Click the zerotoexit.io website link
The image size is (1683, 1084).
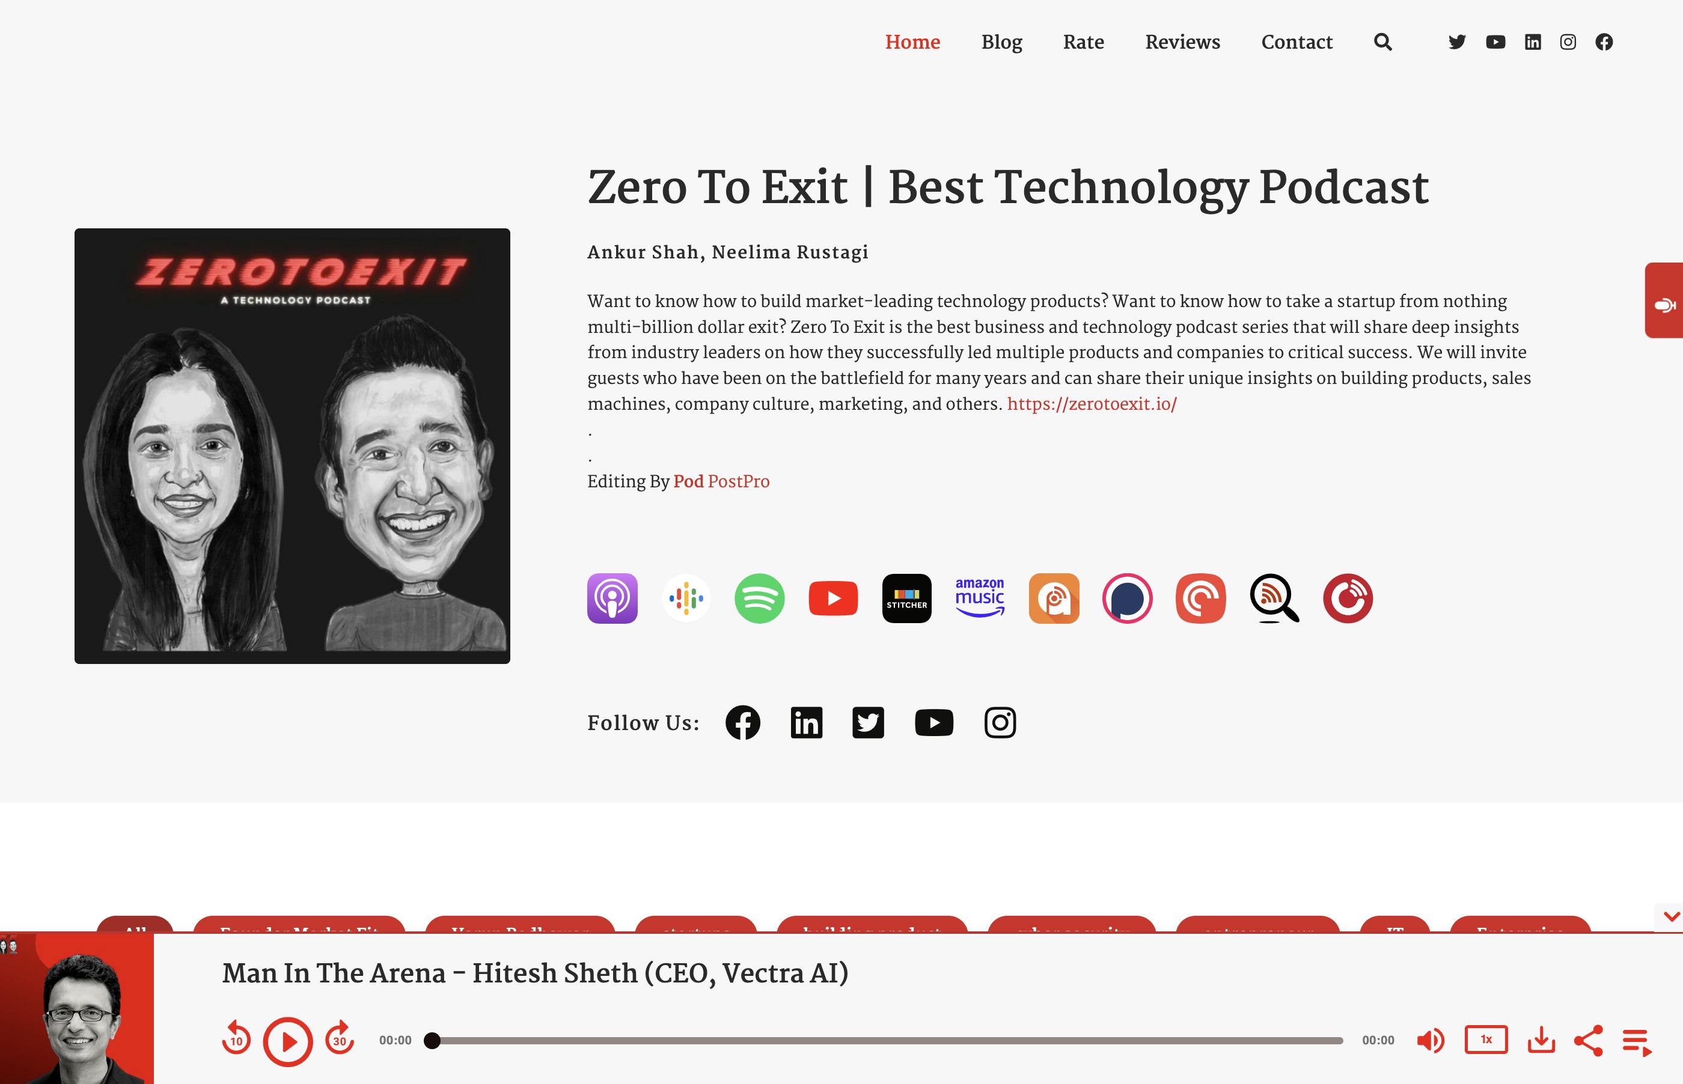1092,404
